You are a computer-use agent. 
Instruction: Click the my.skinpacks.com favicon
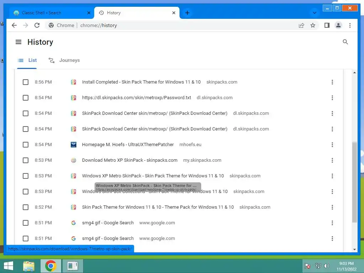[x=73, y=160]
